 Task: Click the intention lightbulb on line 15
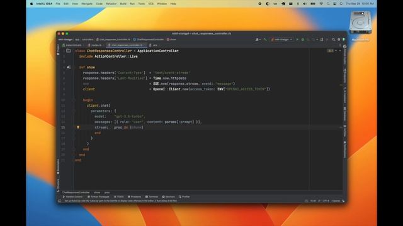[78, 127]
